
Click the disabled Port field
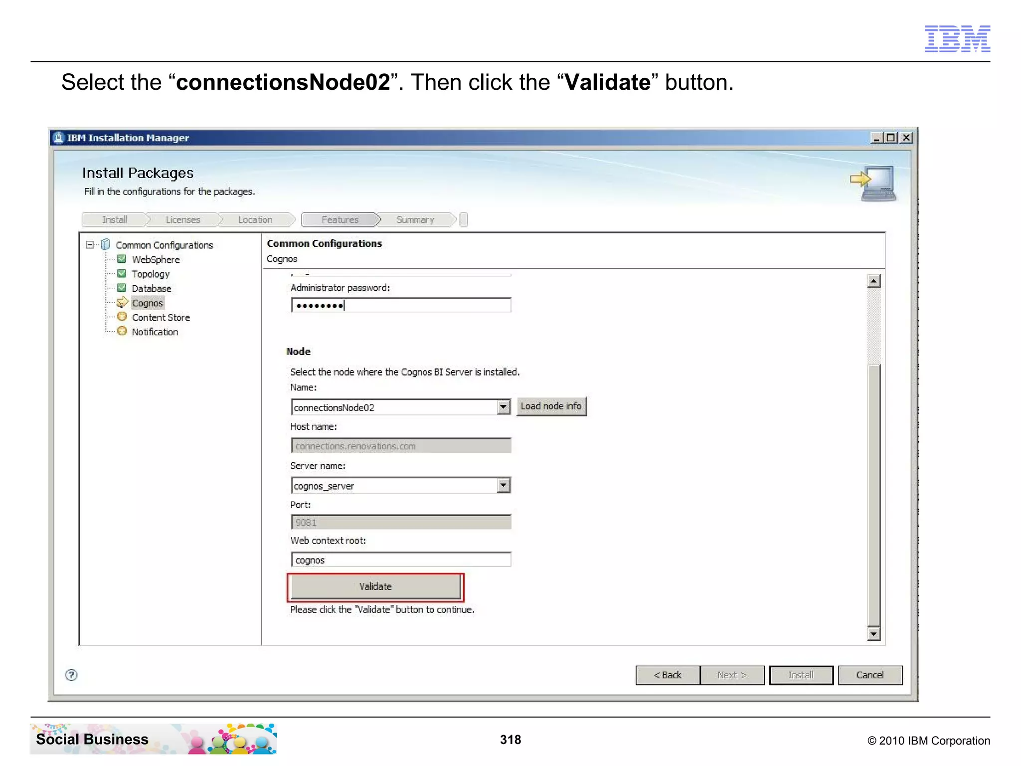pyautogui.click(x=401, y=522)
